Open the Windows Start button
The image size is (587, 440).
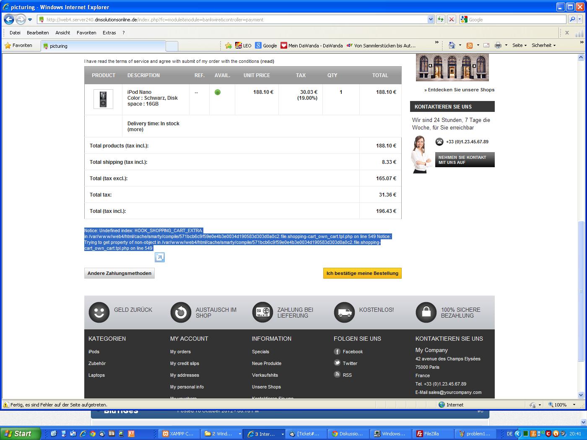tap(21, 434)
